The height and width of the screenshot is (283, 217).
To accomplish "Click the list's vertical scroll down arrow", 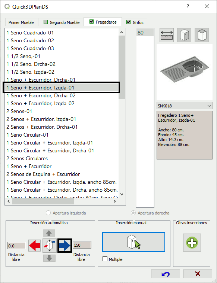I will pyautogui.click(x=122, y=194).
